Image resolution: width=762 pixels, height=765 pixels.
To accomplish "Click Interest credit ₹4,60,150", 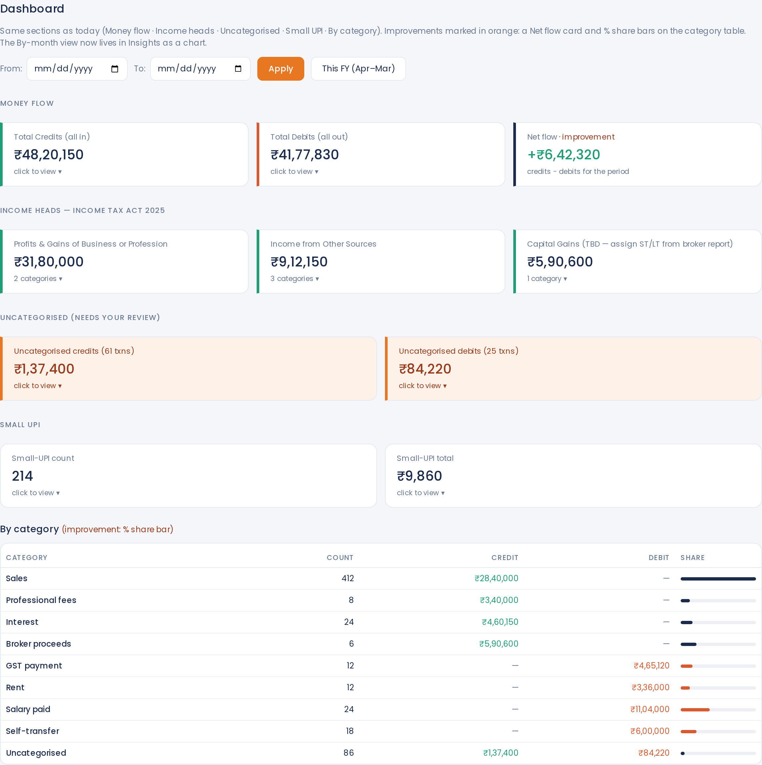I will click(x=500, y=622).
